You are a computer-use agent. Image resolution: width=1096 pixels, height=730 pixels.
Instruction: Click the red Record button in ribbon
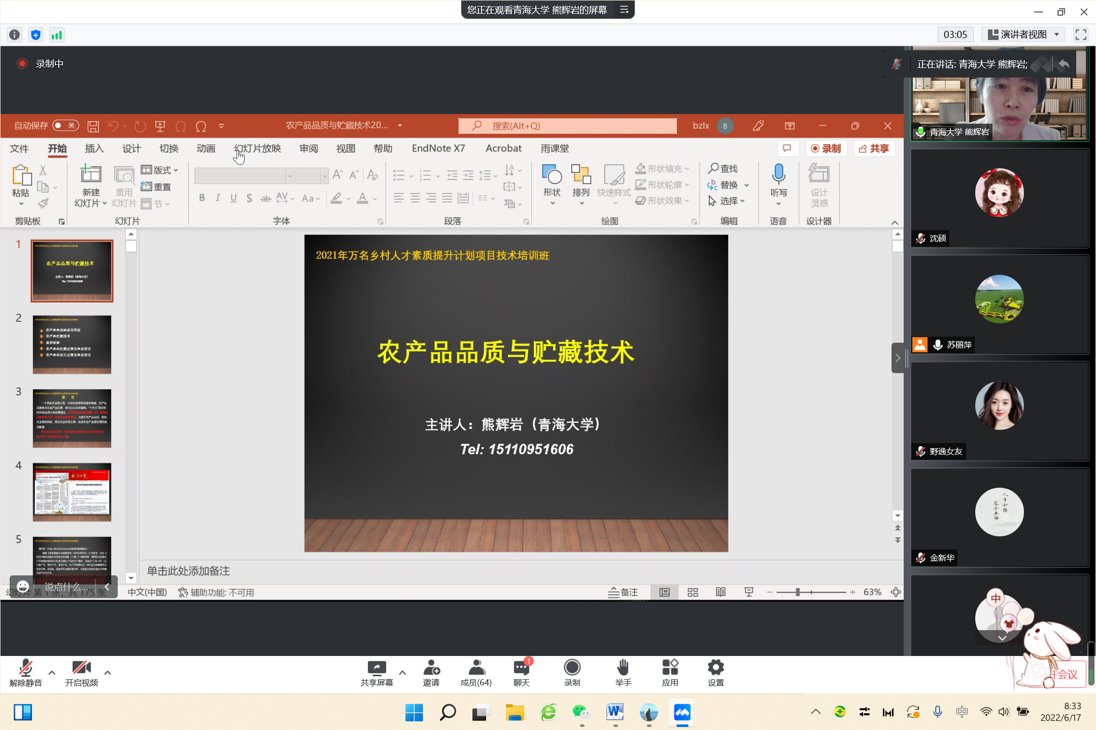[x=826, y=148]
